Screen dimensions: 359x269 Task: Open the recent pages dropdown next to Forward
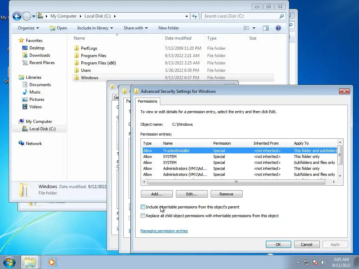[x=34, y=16]
